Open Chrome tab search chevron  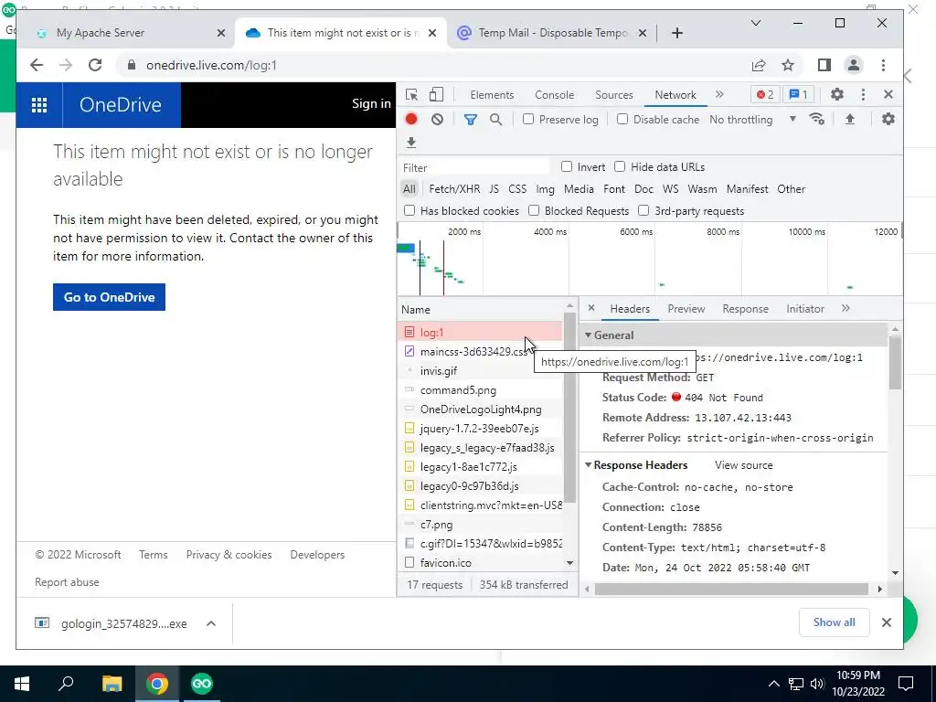(x=756, y=23)
